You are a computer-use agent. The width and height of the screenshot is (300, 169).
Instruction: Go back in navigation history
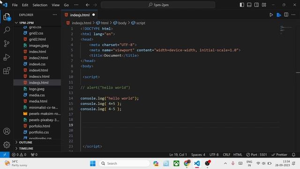[88, 5]
